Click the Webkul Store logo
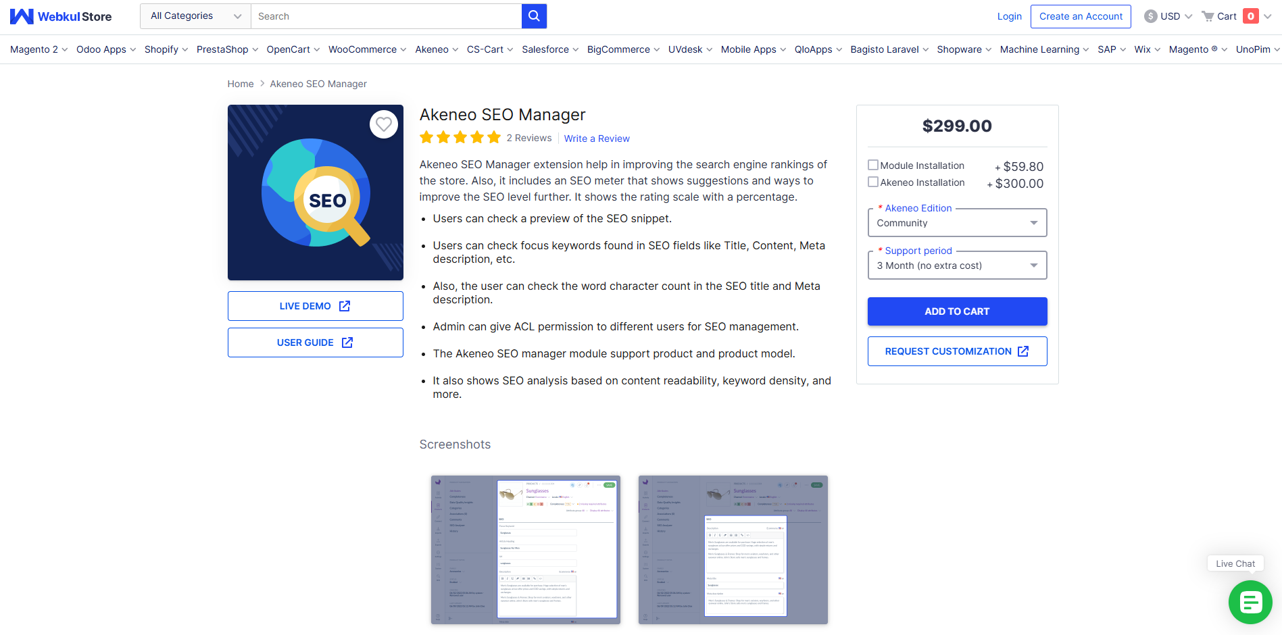This screenshot has height=635, width=1282. click(61, 16)
